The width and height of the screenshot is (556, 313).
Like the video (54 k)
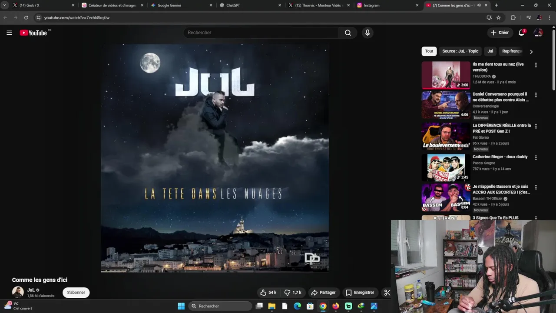point(268,293)
